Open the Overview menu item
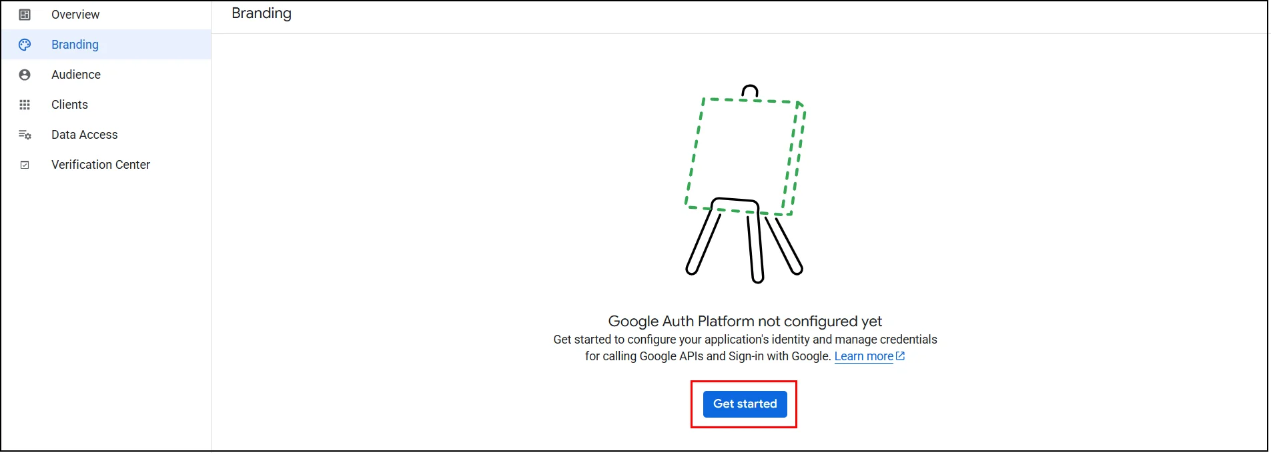 click(106, 15)
